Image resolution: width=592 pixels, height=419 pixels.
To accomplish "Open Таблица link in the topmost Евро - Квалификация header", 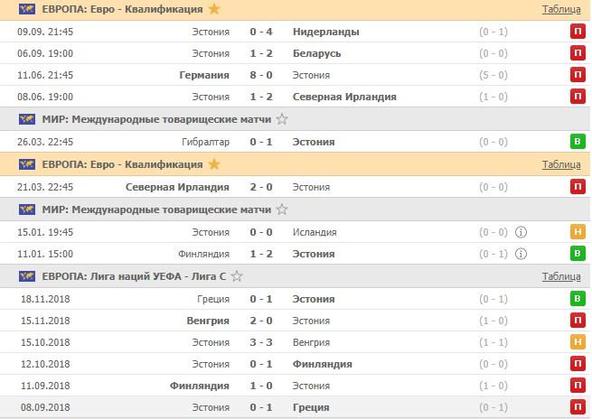I will pyautogui.click(x=561, y=10).
